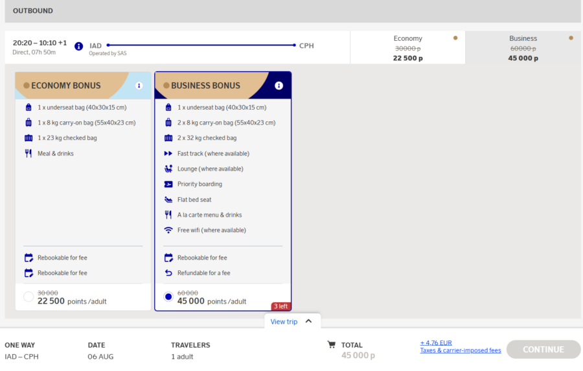Open the Business Bonus info icon

pos(279,86)
